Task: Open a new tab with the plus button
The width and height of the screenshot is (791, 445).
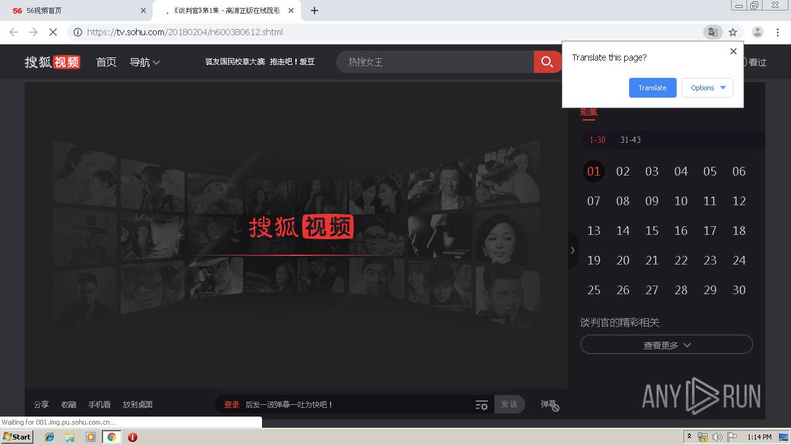Action: 314,11
